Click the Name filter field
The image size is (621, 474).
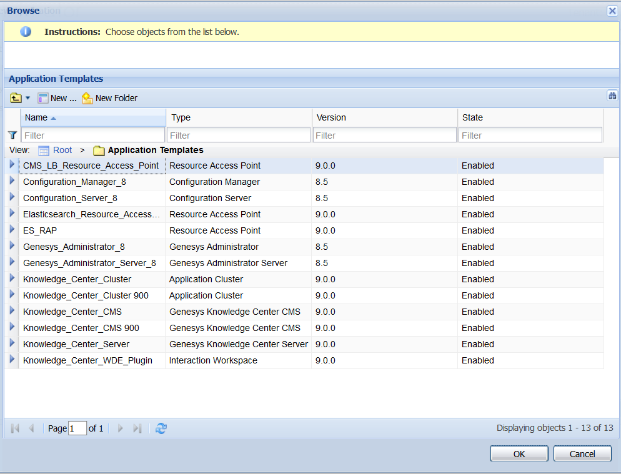coord(93,136)
